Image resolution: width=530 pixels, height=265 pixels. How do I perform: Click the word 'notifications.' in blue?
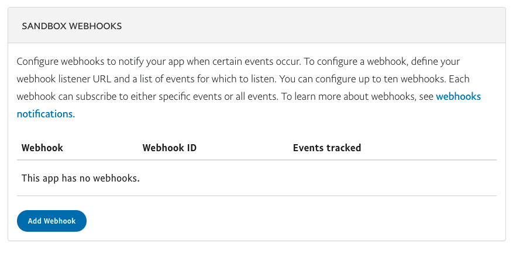point(46,114)
